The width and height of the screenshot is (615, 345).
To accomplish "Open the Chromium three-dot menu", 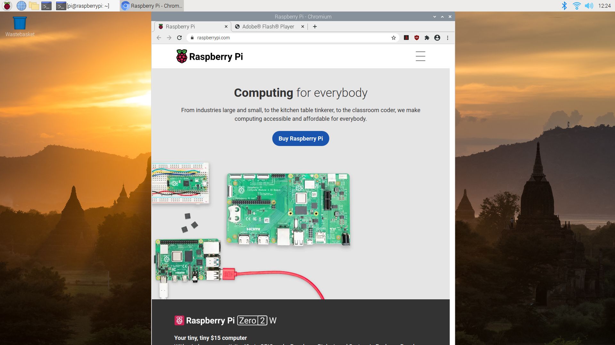I will pos(447,38).
